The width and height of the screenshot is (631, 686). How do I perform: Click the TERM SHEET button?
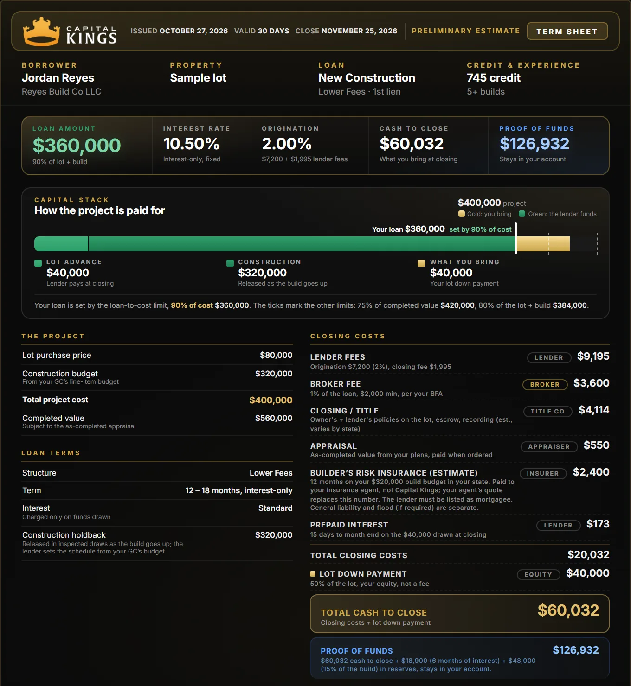(567, 32)
